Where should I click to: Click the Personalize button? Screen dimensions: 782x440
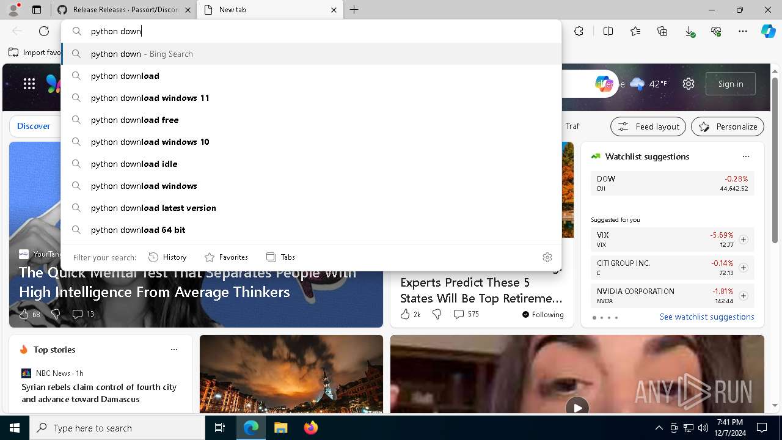point(728,127)
